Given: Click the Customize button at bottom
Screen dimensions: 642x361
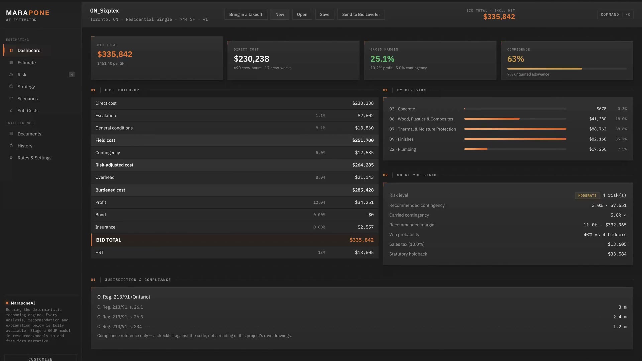Looking at the screenshot, I should pos(40,358).
